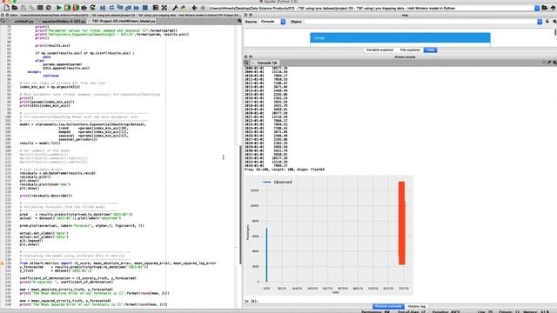This screenshot has width=557, height=313.
Task: Switch to the IPython console tab
Action: pos(388,306)
